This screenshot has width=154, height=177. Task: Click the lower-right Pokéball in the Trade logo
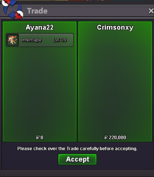[x=19, y=15]
